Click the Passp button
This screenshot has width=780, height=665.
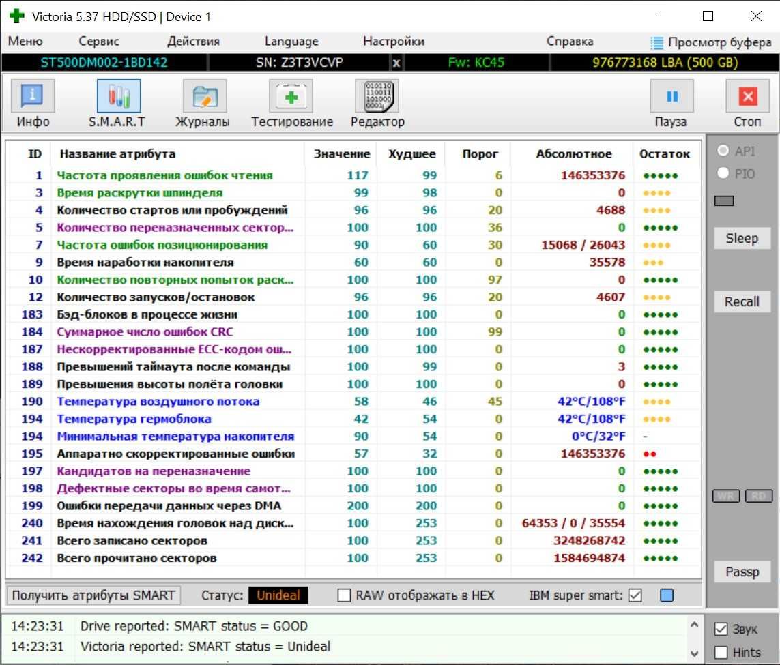click(x=742, y=572)
